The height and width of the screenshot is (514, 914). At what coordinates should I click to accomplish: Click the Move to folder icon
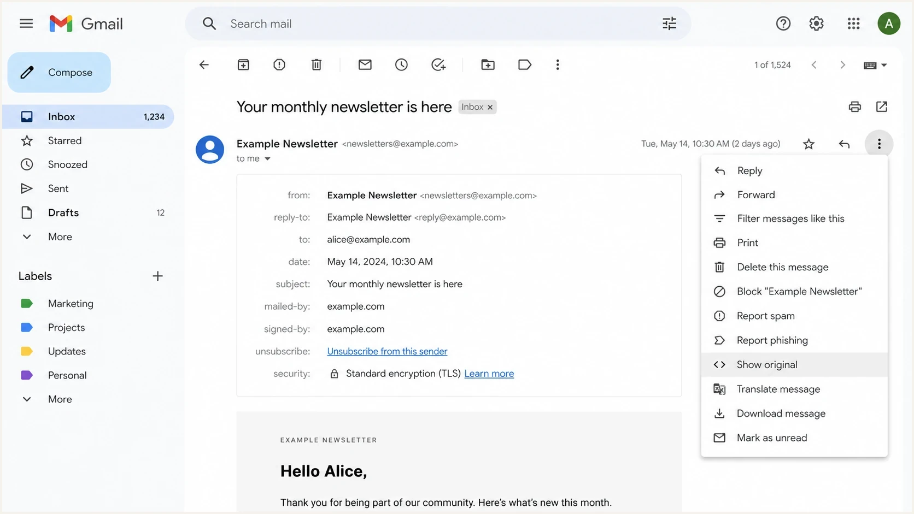(488, 64)
